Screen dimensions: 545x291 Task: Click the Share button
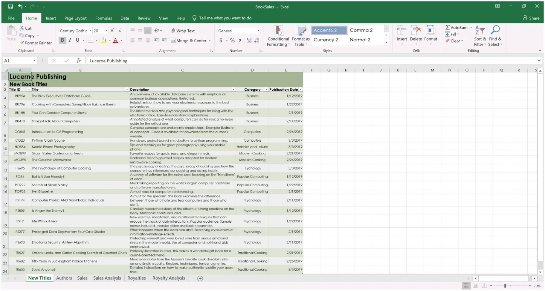531,18
